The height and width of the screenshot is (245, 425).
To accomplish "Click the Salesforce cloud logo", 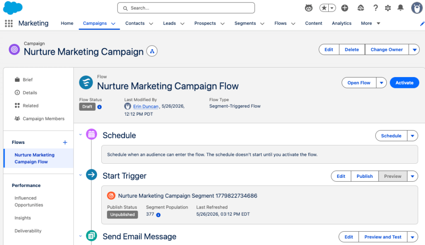I will (13, 8).
